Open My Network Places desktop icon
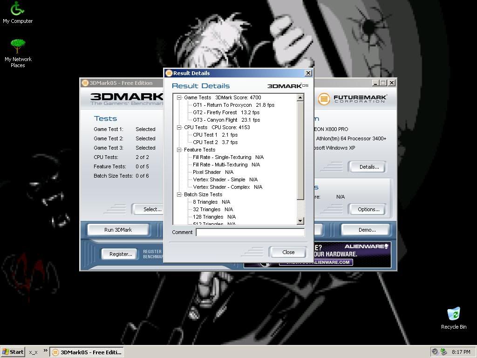The image size is (477, 358). [x=18, y=53]
